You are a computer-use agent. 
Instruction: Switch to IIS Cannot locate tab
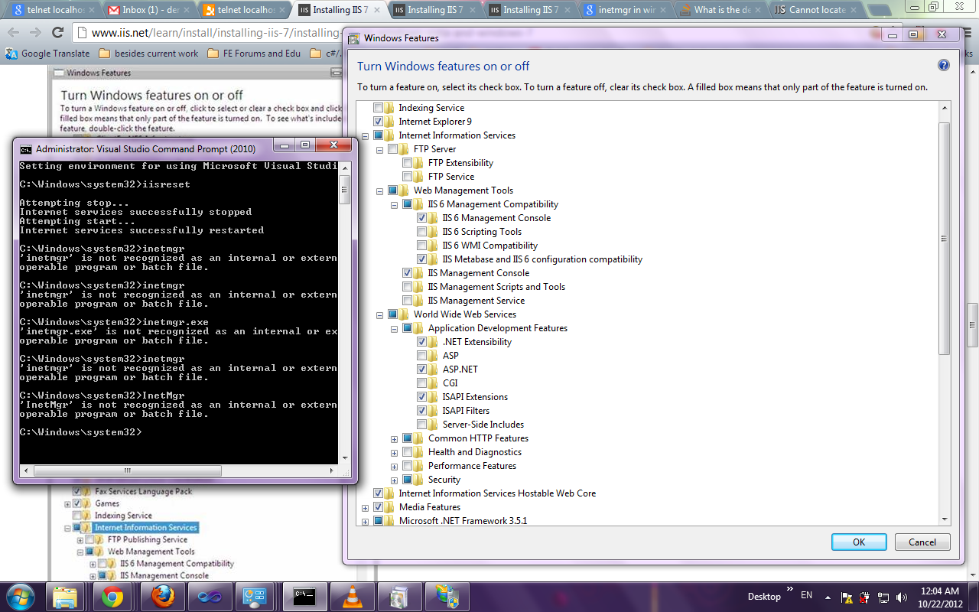[816, 10]
